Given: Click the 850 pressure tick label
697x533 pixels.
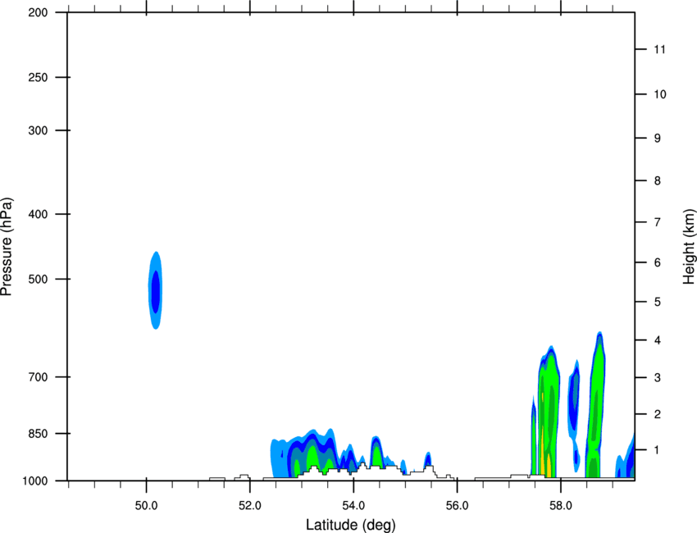Looking at the screenshot, I should pos(38,434).
